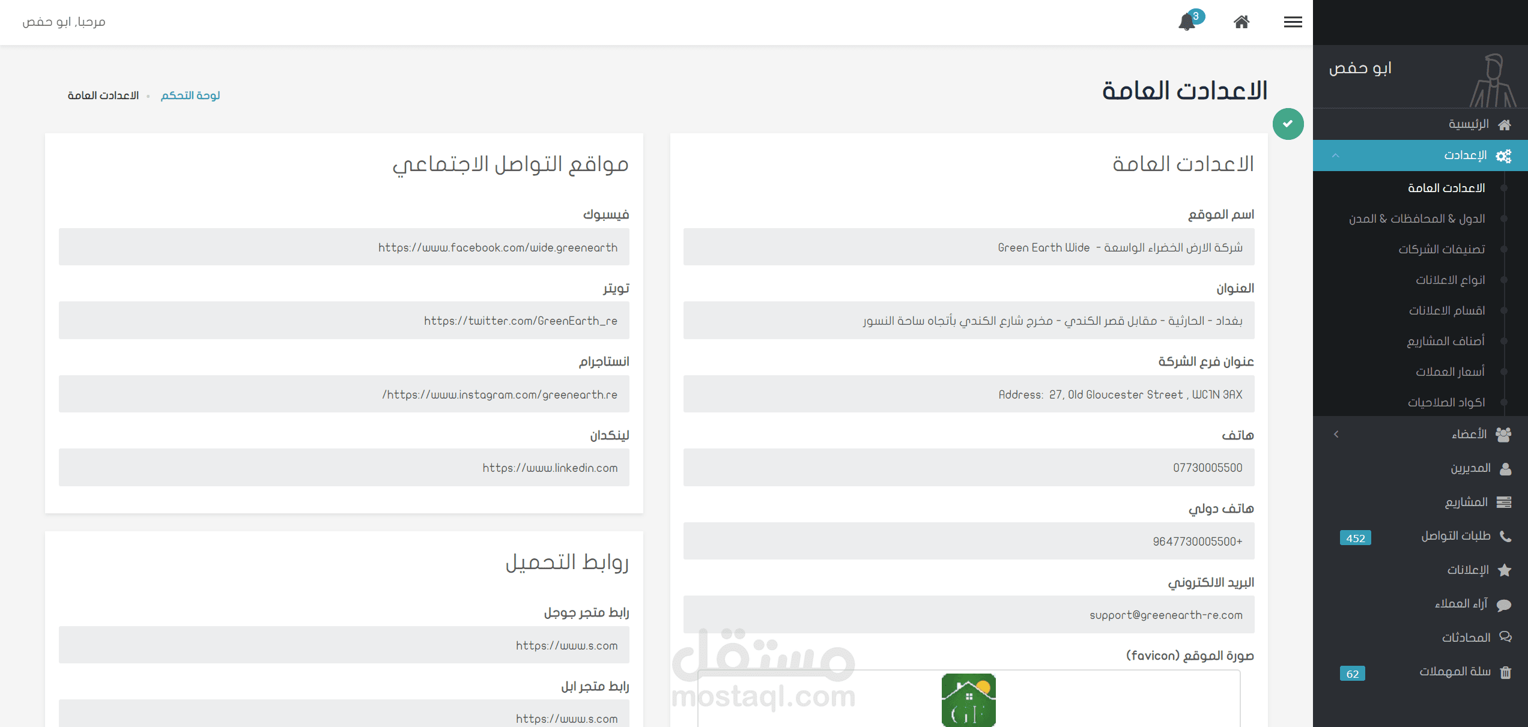Select أسعار العملات submenu item
This screenshot has width=1528, height=727.
[x=1450, y=372]
